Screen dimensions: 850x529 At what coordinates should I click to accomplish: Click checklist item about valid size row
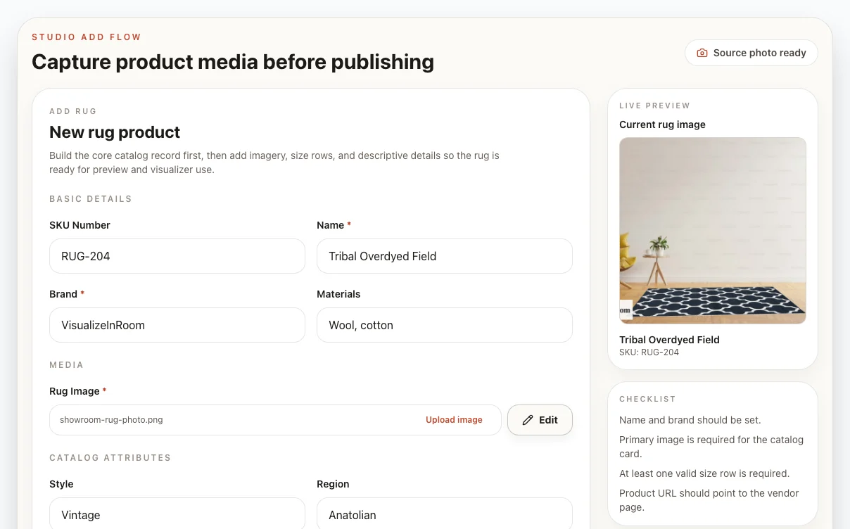[704, 473]
